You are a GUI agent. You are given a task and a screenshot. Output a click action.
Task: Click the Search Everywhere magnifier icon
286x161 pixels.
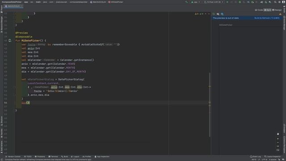click(x=275, y=2)
